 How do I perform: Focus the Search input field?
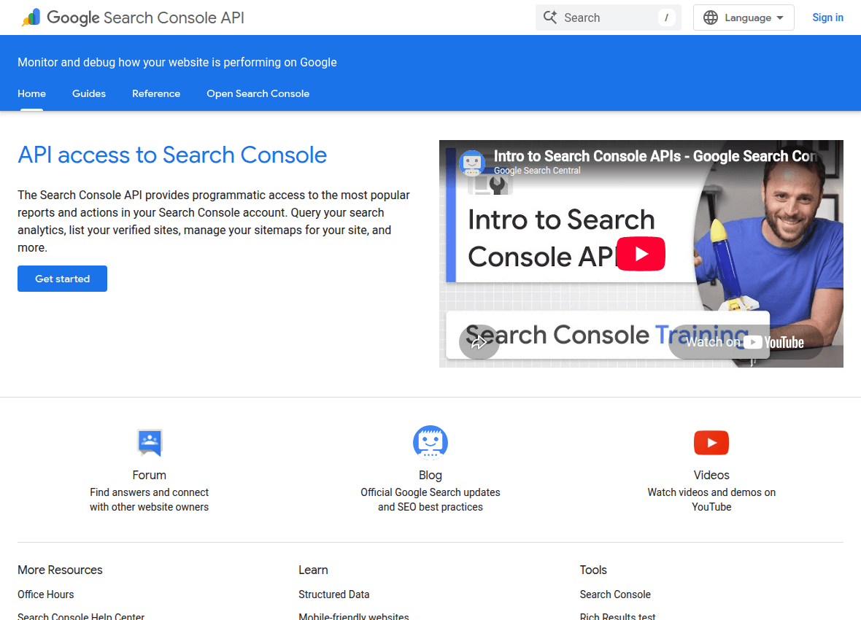609,18
